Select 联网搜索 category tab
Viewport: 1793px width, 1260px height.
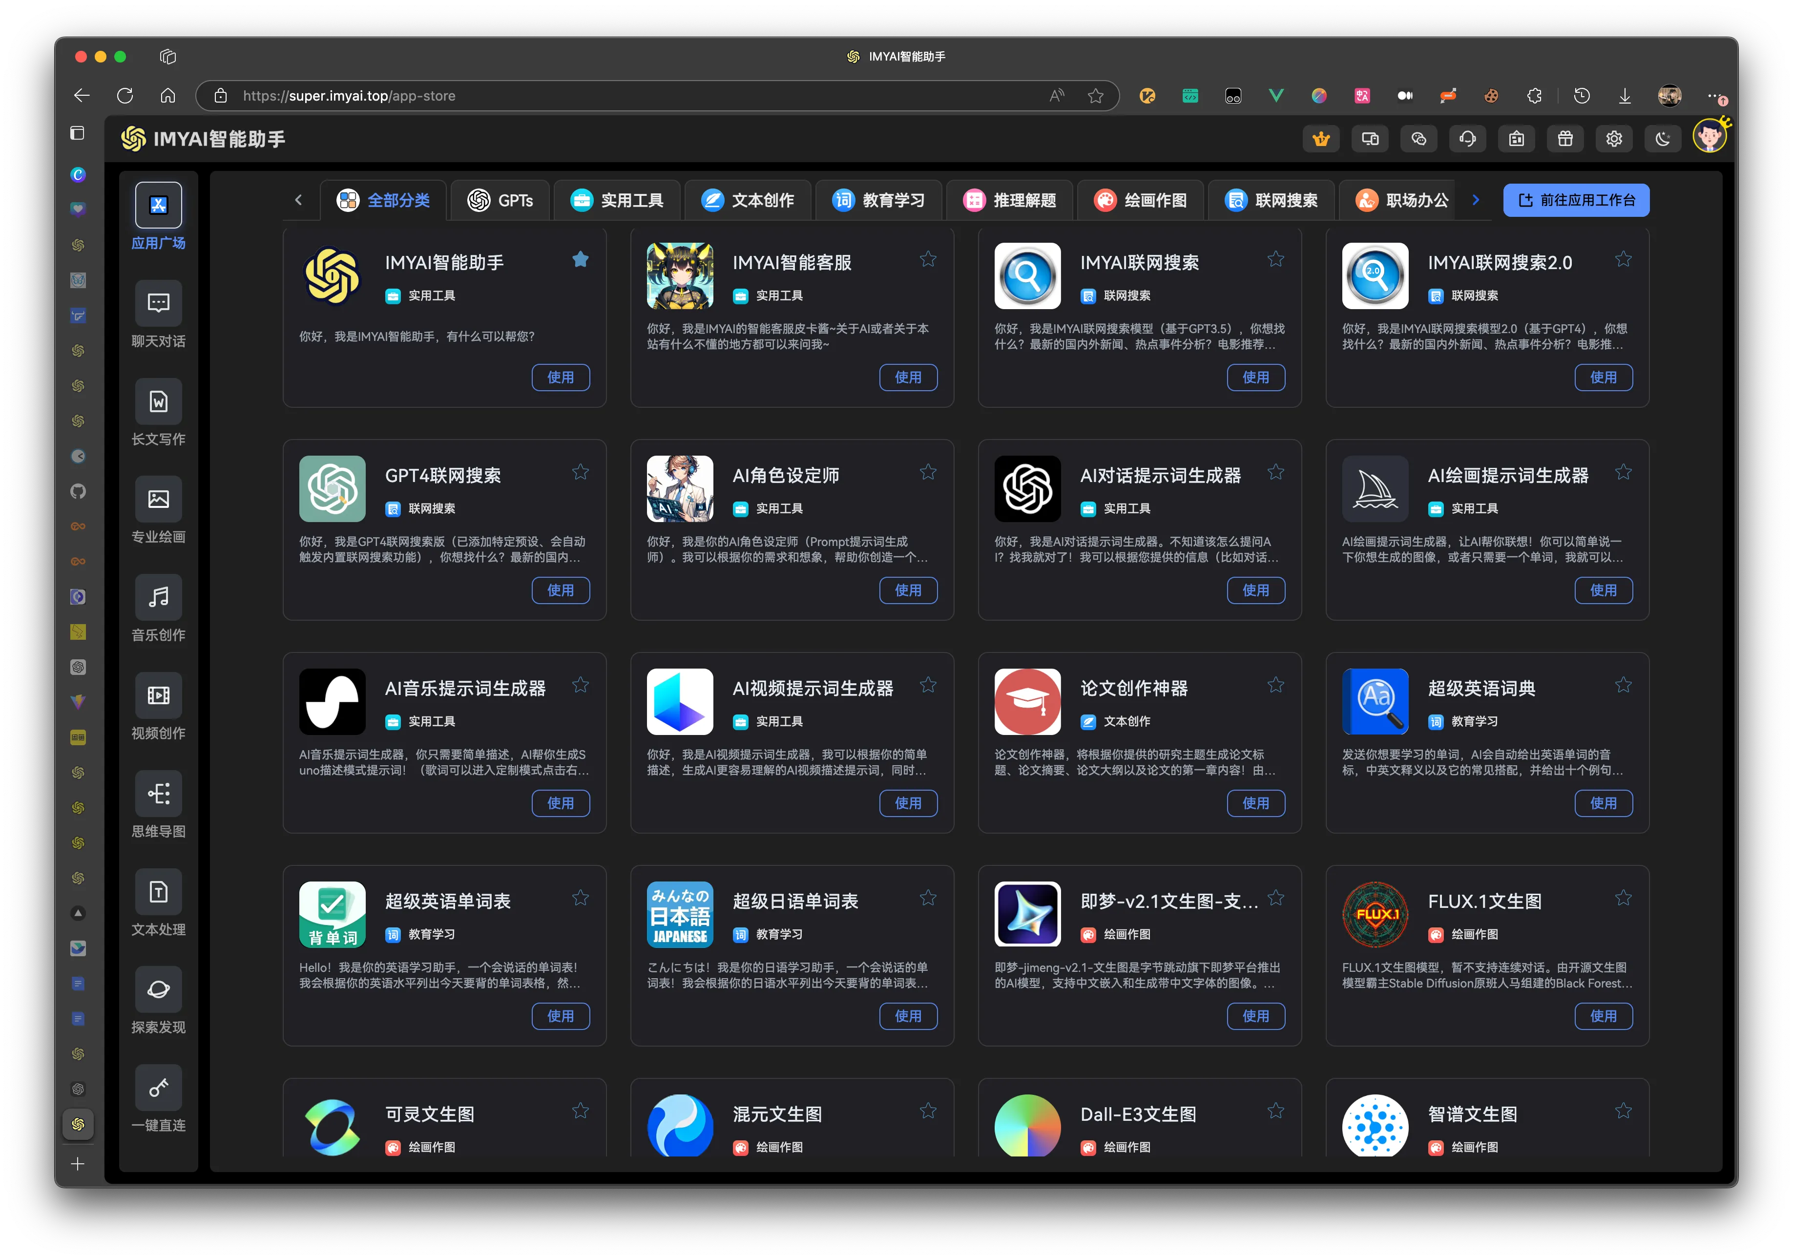(x=1272, y=200)
